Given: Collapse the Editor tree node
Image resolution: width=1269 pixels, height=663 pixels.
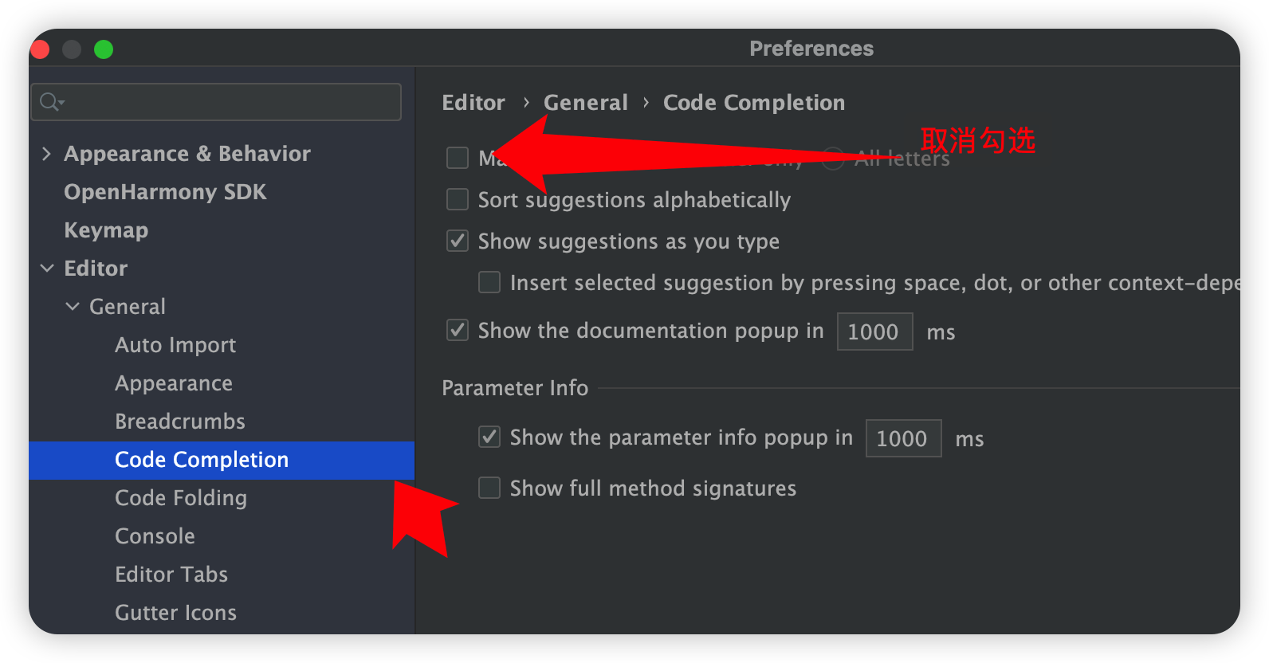Looking at the screenshot, I should click(x=47, y=269).
